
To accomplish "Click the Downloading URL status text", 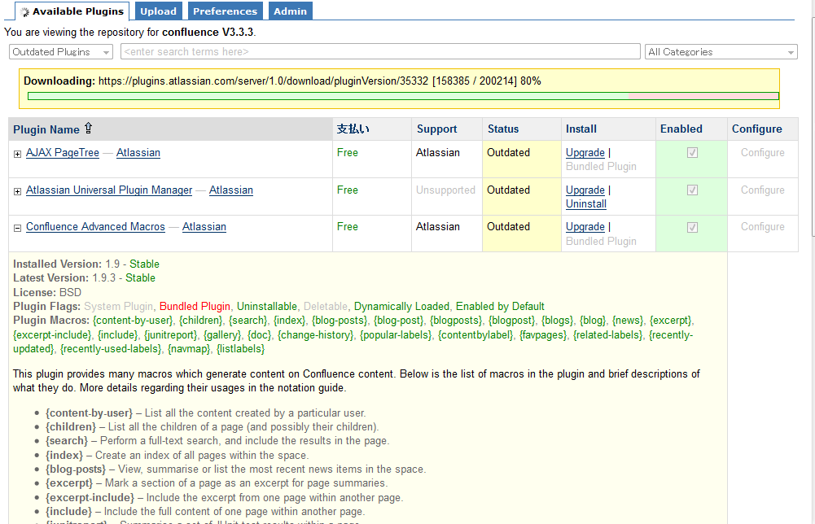I will click(x=283, y=81).
